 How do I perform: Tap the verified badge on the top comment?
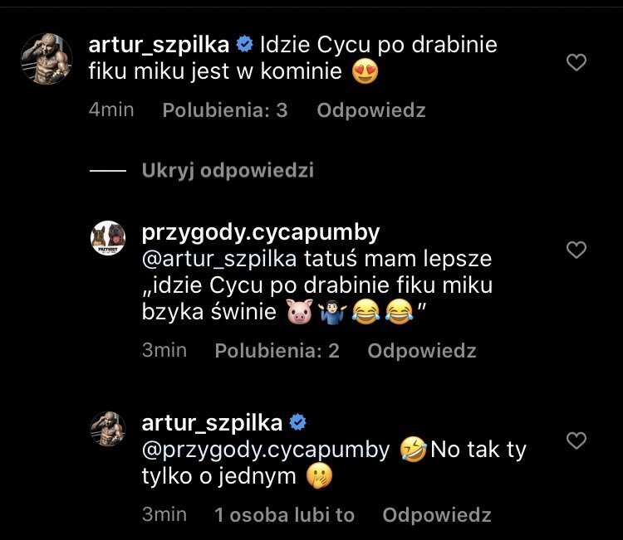point(247,44)
